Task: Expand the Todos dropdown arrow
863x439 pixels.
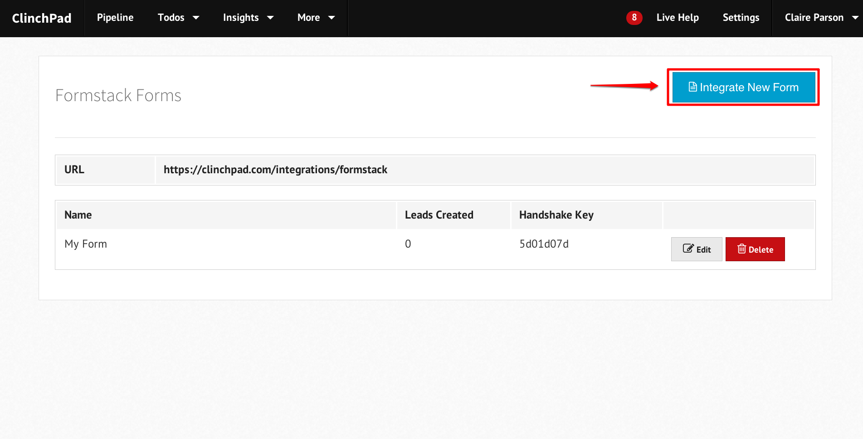Action: 196,18
